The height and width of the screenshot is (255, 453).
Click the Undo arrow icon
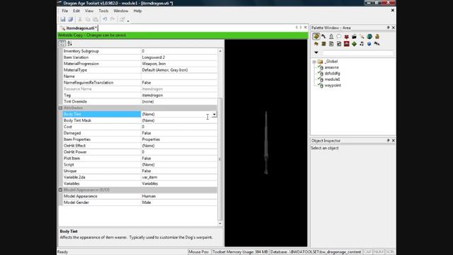(105, 19)
